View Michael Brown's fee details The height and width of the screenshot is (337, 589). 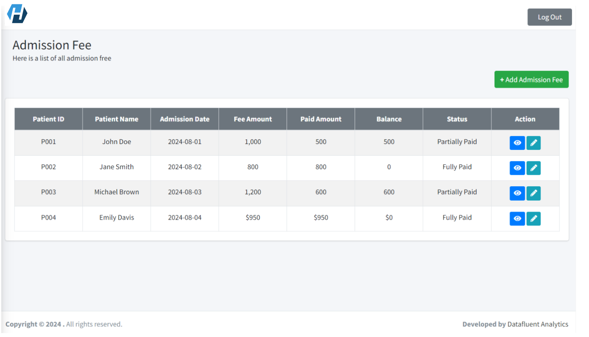click(517, 193)
